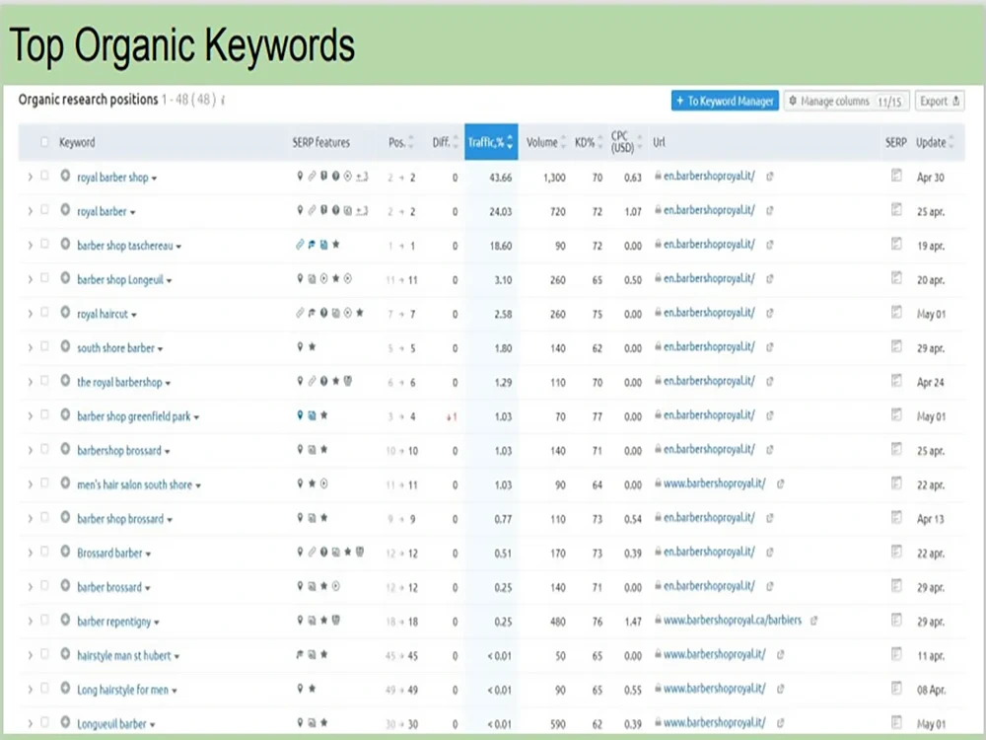Click the Export button
The width and height of the screenshot is (986, 740).
point(940,101)
